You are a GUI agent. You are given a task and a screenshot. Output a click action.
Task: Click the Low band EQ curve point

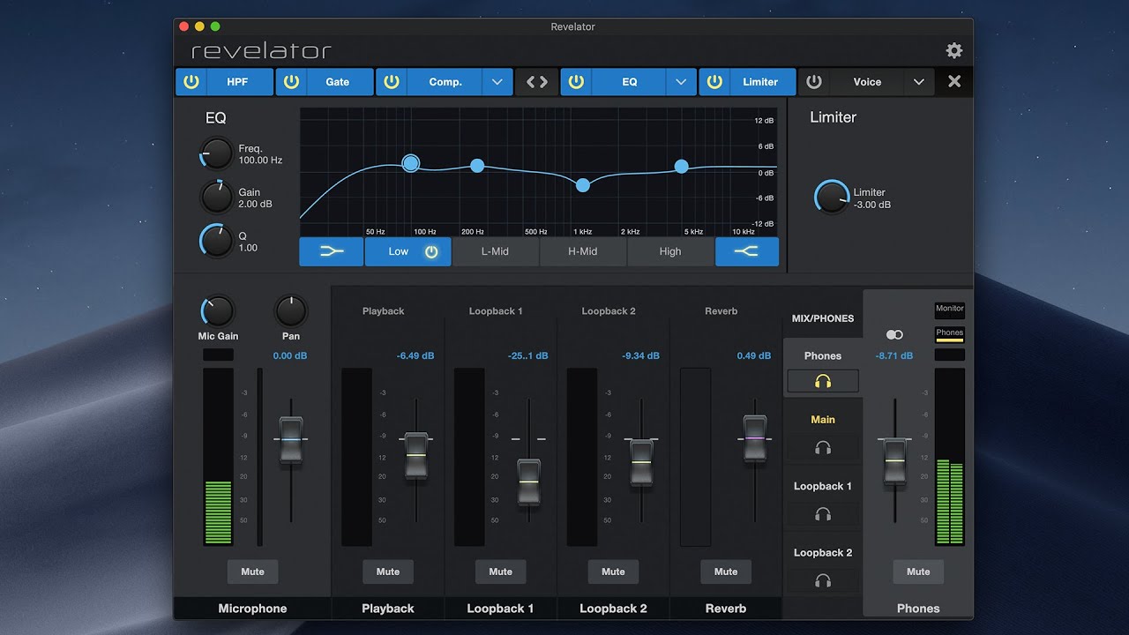[410, 163]
